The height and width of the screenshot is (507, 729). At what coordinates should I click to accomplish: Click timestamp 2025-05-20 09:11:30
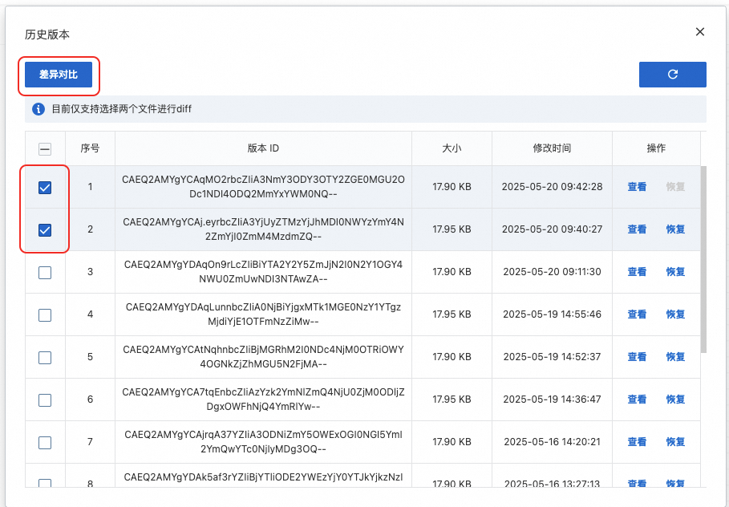[552, 272]
